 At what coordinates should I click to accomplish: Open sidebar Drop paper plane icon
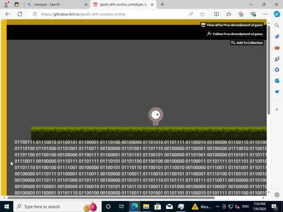pos(277,92)
